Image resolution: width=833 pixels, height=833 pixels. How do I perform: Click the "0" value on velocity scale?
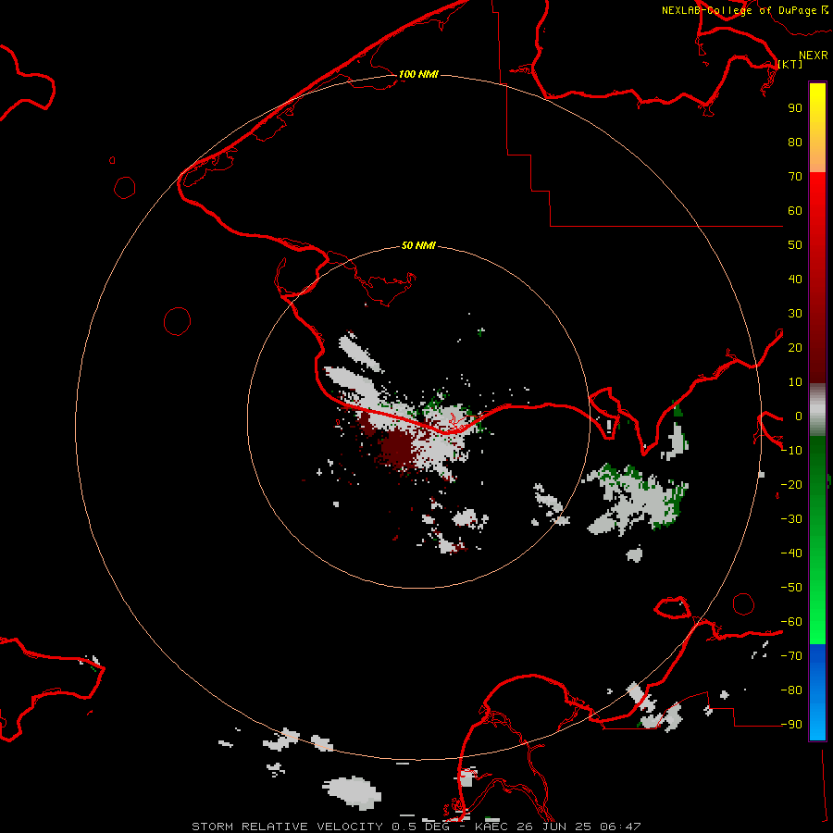pyautogui.click(x=799, y=416)
